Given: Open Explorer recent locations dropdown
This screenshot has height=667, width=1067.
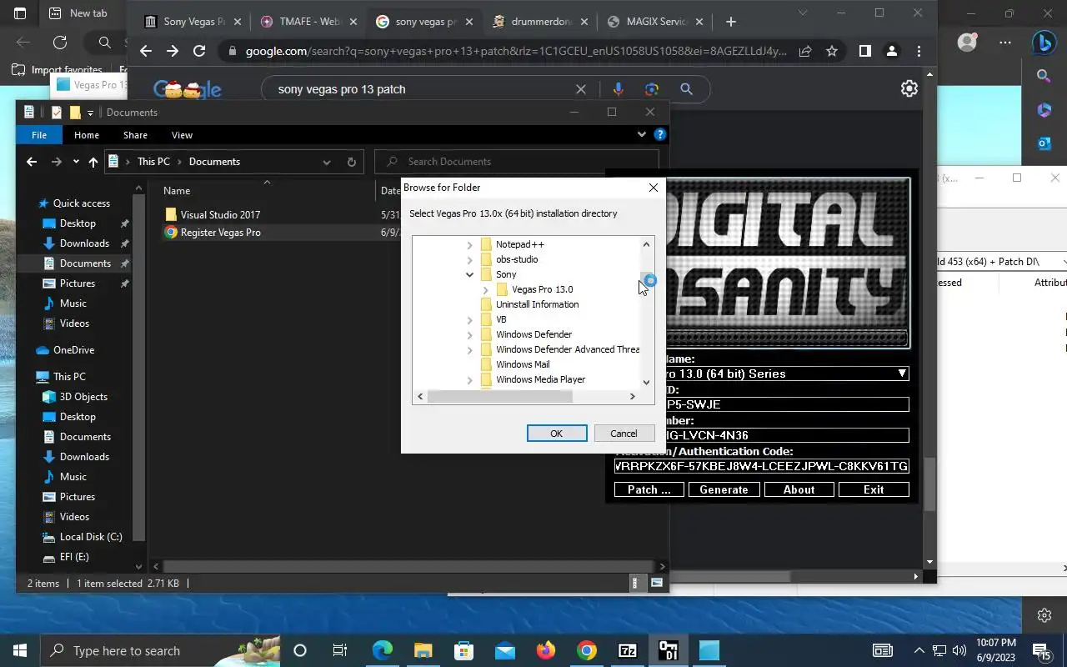Looking at the screenshot, I should pyautogui.click(x=76, y=162).
